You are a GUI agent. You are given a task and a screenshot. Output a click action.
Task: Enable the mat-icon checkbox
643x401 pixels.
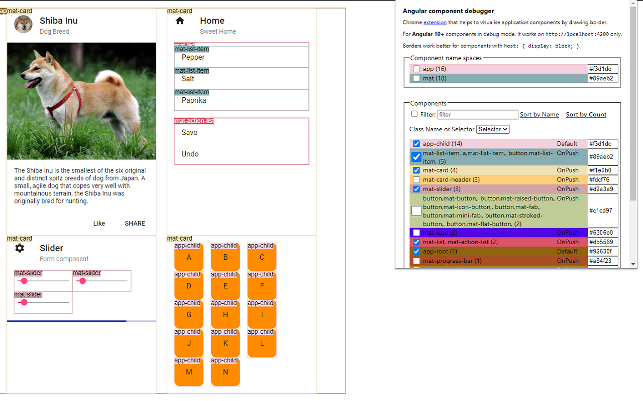click(x=416, y=232)
